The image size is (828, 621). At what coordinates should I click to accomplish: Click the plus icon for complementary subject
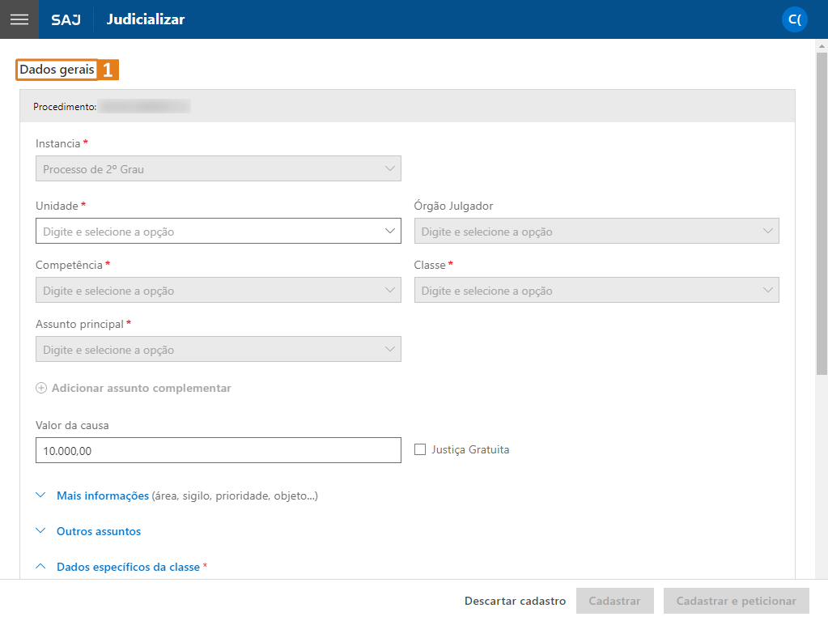[x=41, y=388]
